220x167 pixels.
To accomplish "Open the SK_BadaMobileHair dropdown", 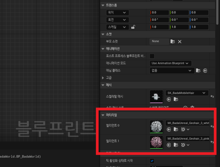I will [187, 93].
